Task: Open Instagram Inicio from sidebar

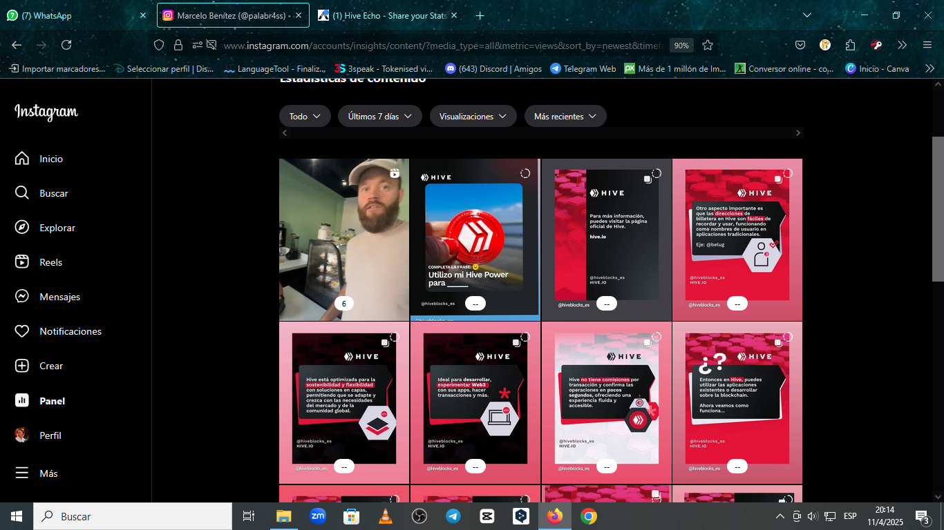Action: 39,159
